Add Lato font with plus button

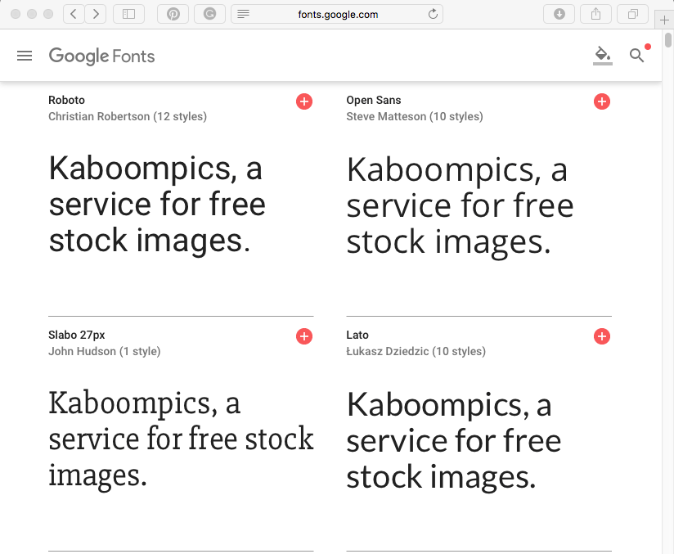click(x=602, y=336)
